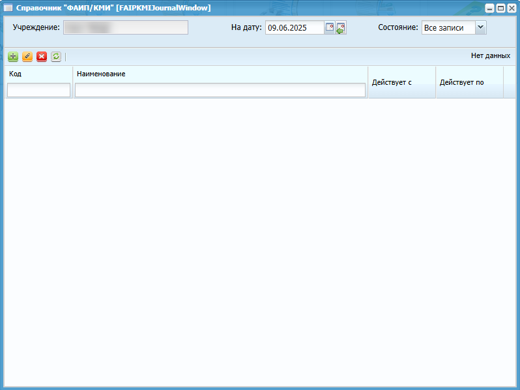Click the date reset arrow icon
The image size is (520, 390).
[341, 27]
